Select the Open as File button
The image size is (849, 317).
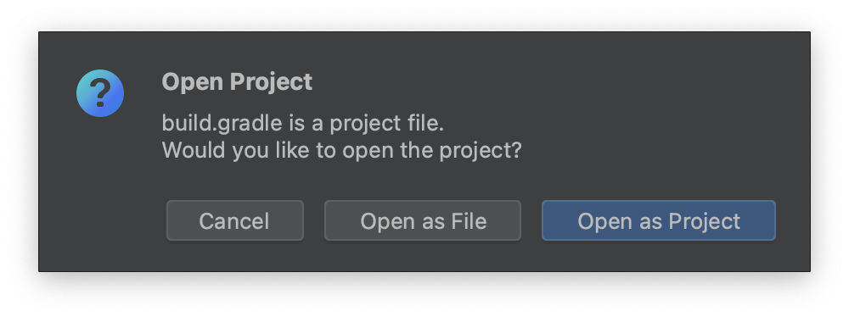point(423,220)
